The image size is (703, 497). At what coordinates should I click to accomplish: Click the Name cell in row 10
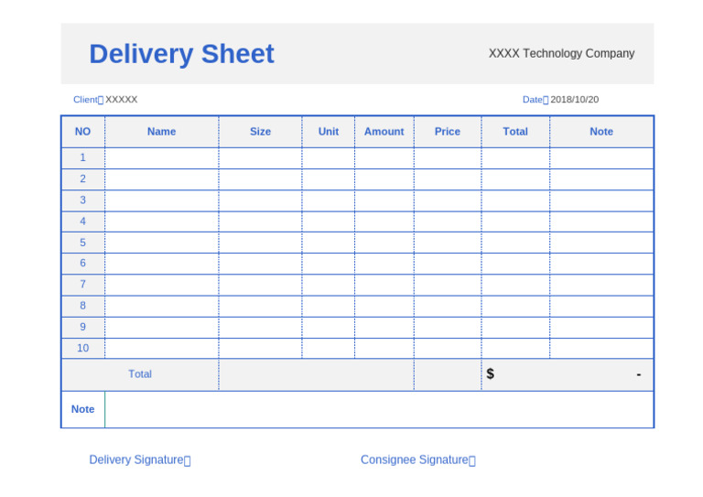(162, 348)
